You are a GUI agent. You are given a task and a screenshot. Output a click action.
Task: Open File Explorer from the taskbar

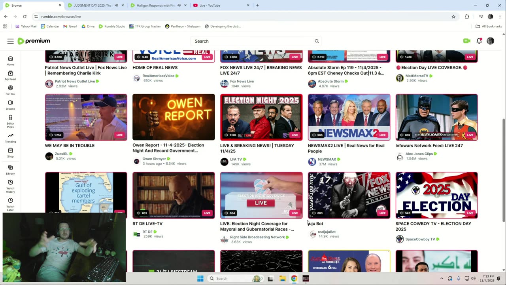(282, 278)
